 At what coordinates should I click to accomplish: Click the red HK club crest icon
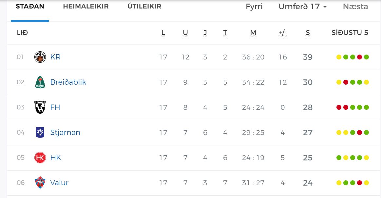pos(40,157)
